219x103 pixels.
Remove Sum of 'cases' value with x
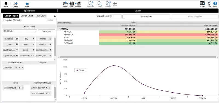tap(50, 93)
